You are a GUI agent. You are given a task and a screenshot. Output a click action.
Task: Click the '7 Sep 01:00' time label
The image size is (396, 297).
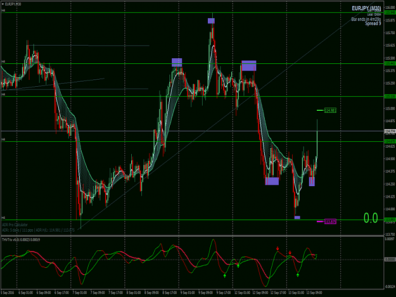[80, 293]
